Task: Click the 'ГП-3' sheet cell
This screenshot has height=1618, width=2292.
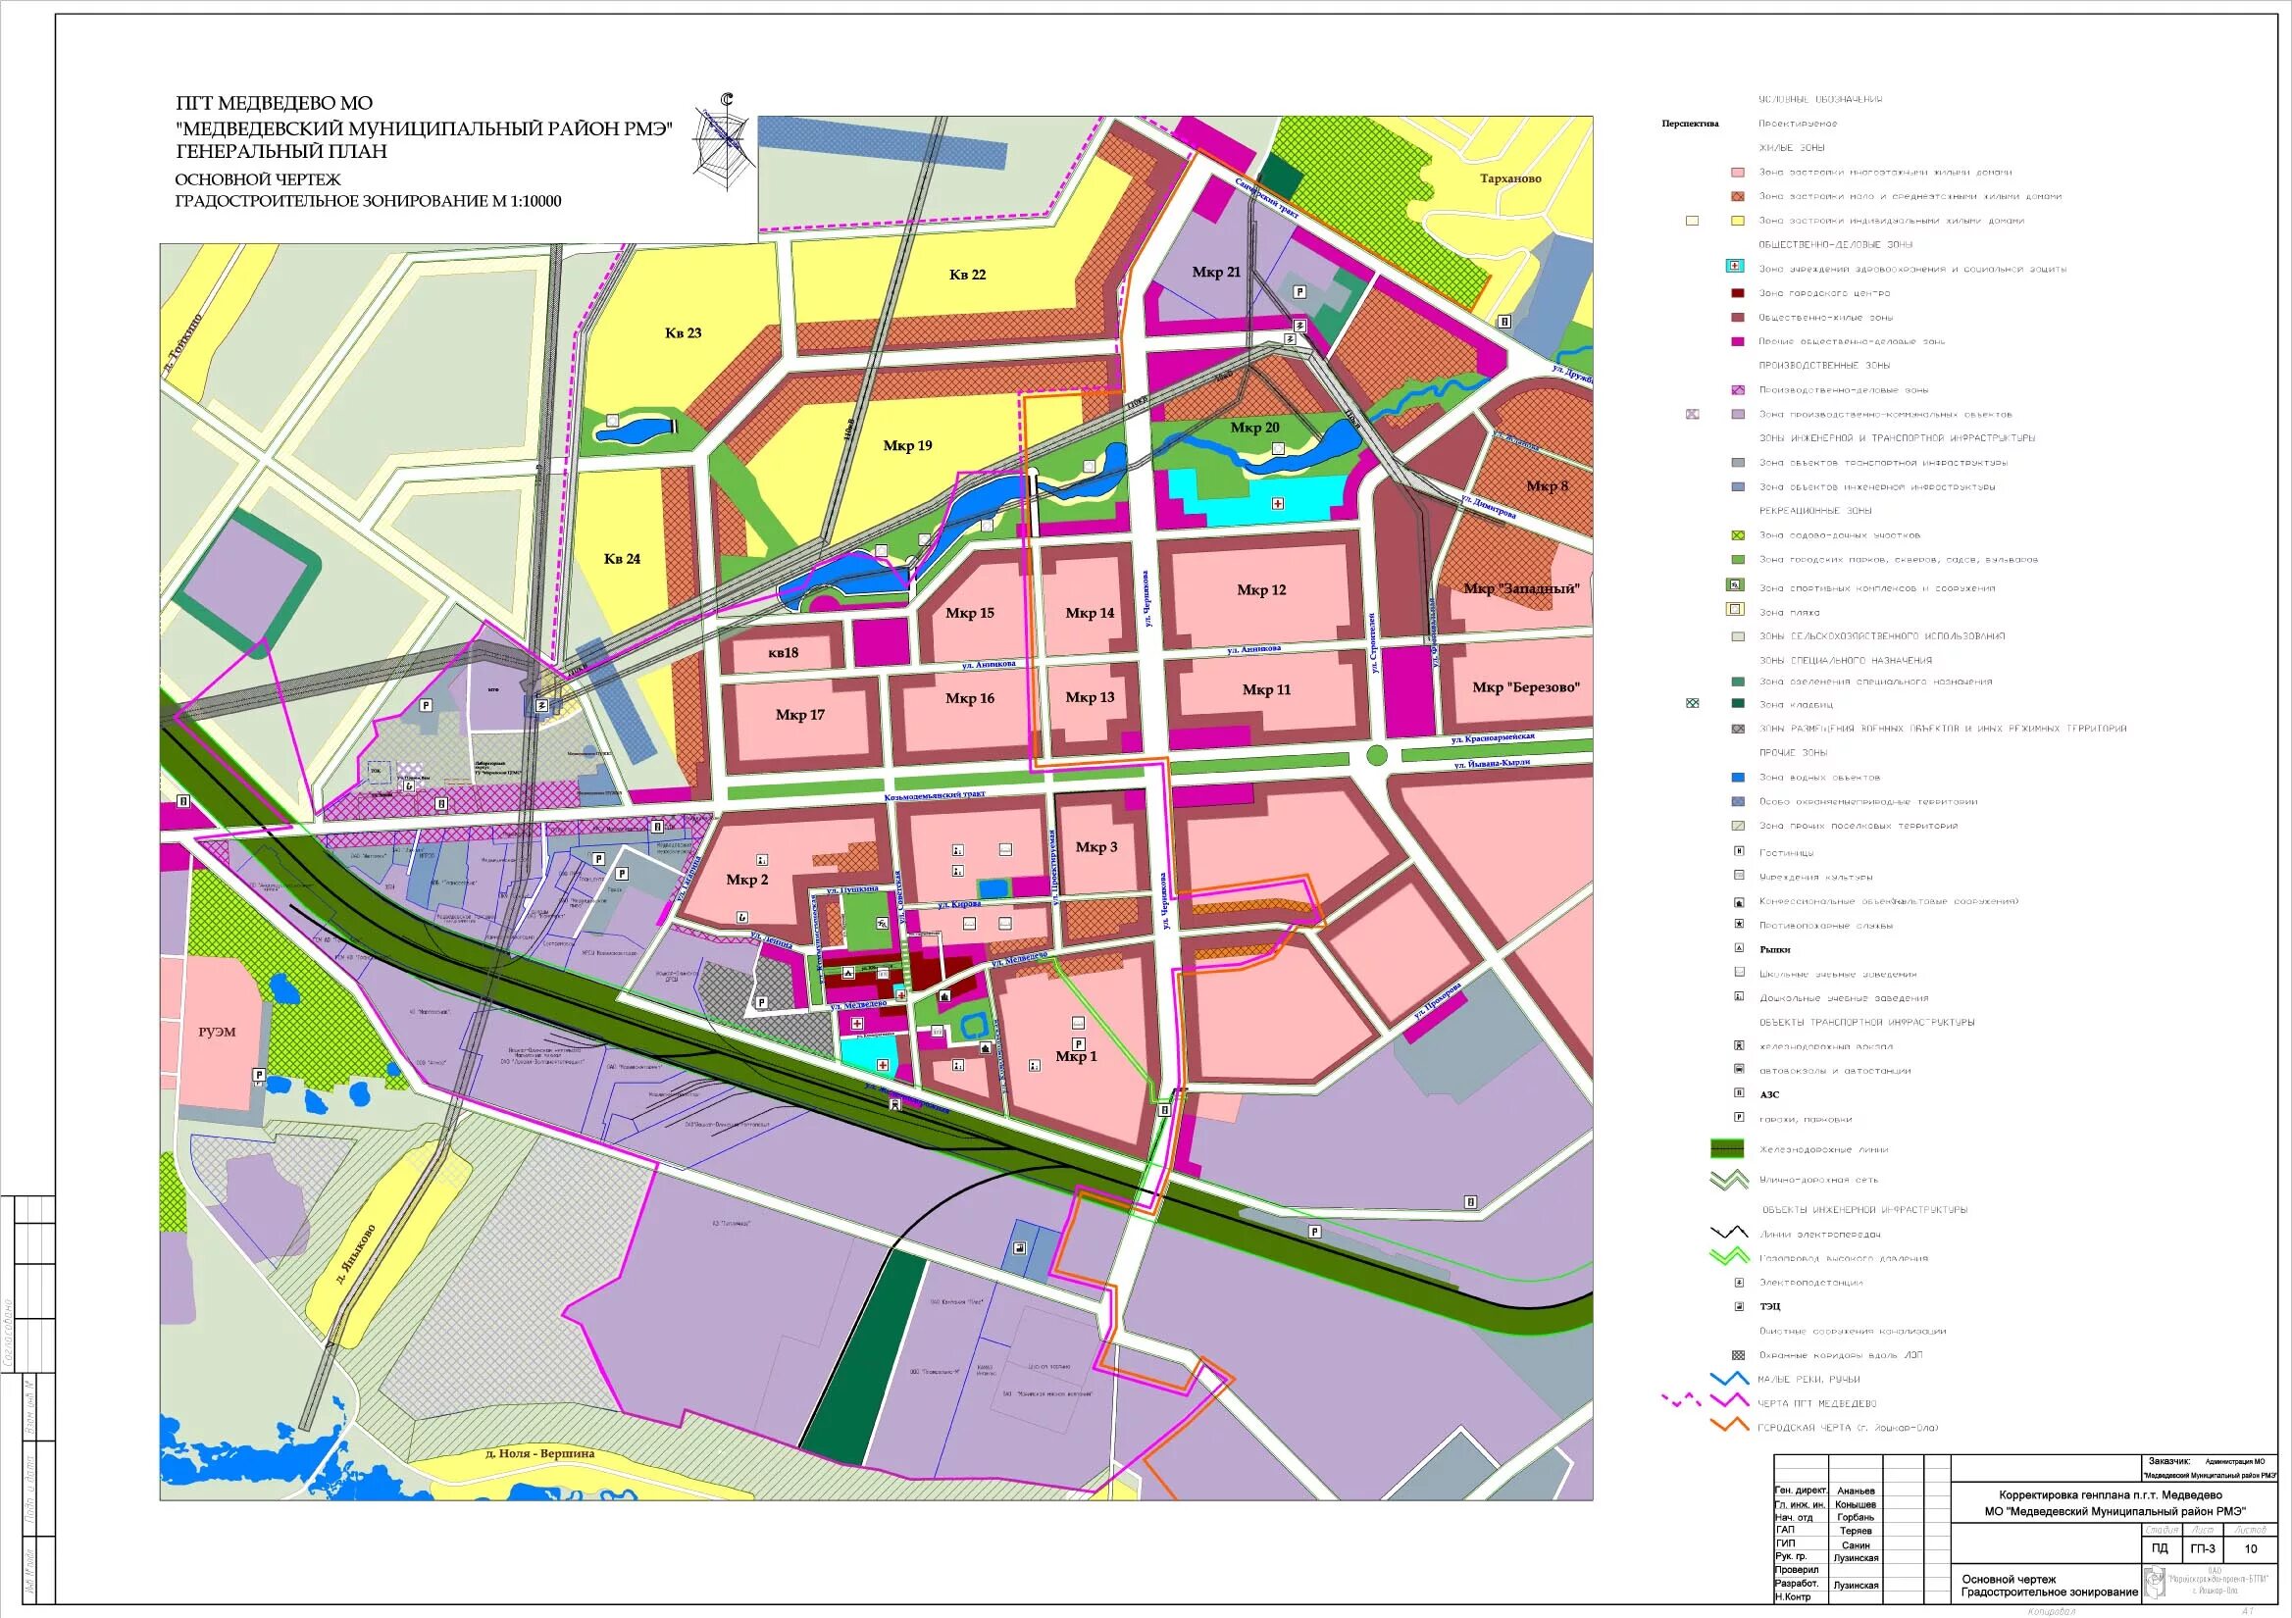Action: pyautogui.click(x=2203, y=1550)
